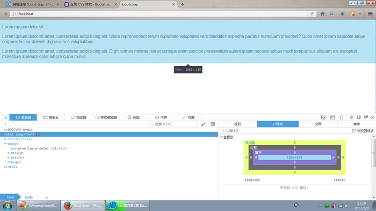Click the screenshot icon next to home
Screen dimensions: 376x211
pos(332,14)
